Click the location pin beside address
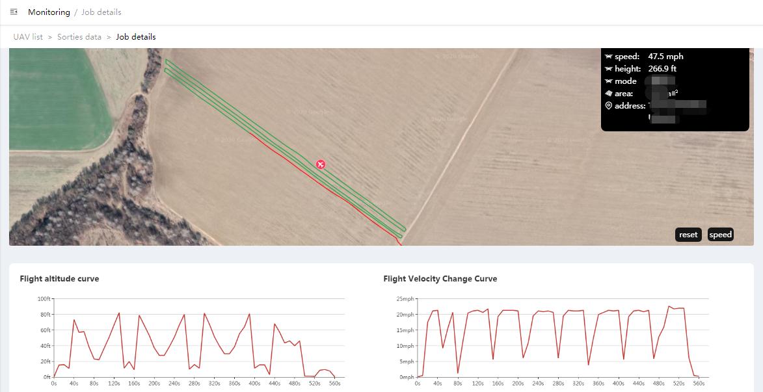Screen dimensions: 763x392 pos(609,106)
